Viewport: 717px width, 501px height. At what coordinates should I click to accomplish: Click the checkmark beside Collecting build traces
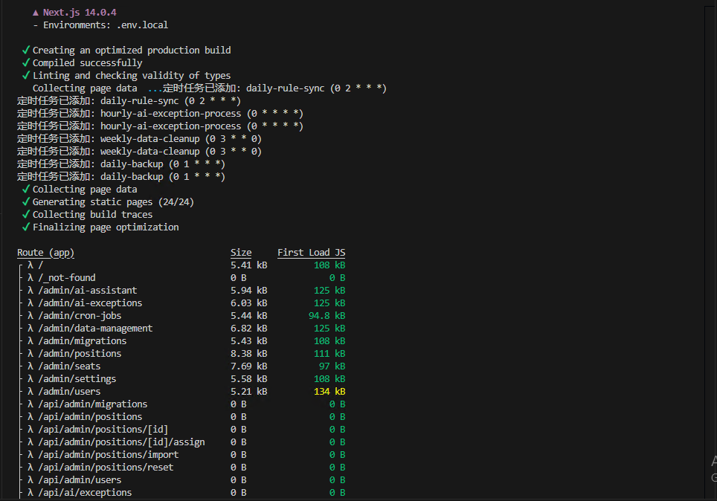(26, 215)
